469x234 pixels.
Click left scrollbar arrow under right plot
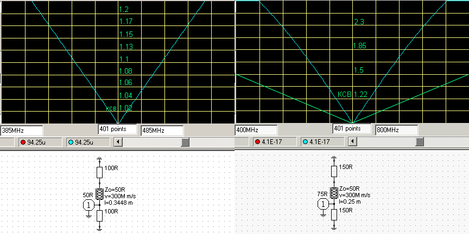click(x=353, y=141)
